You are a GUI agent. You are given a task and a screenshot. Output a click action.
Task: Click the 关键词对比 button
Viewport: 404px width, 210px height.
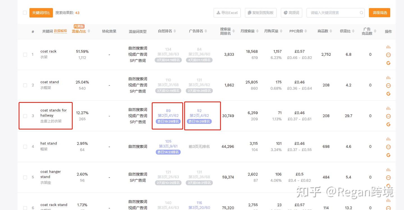click(41, 13)
